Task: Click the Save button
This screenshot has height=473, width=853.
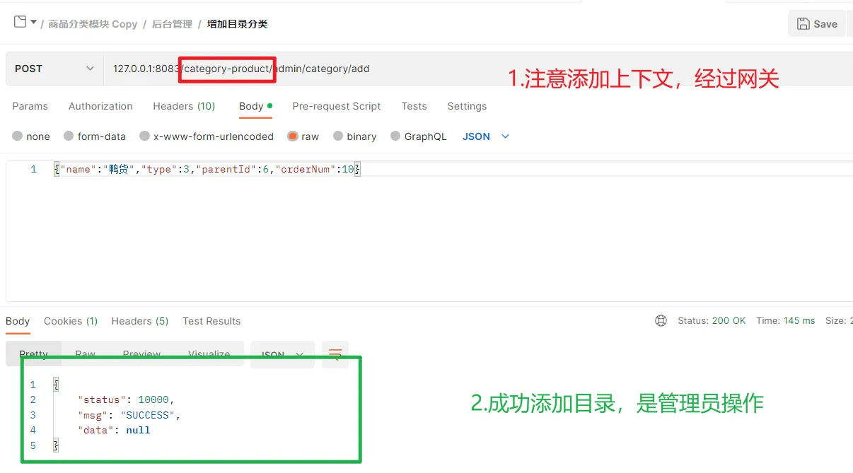Action: 817,23
